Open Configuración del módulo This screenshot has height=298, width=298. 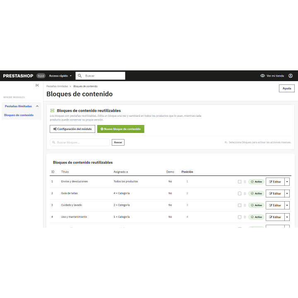click(x=72, y=129)
